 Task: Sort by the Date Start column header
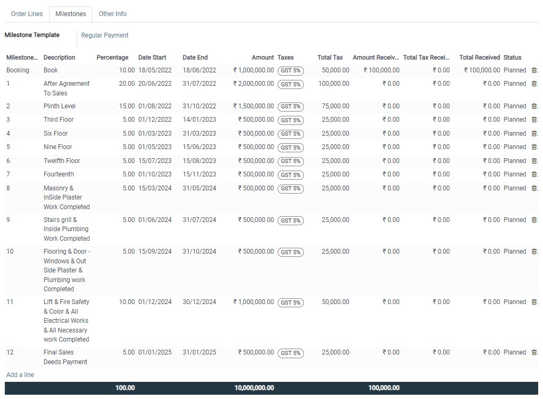[x=152, y=57]
